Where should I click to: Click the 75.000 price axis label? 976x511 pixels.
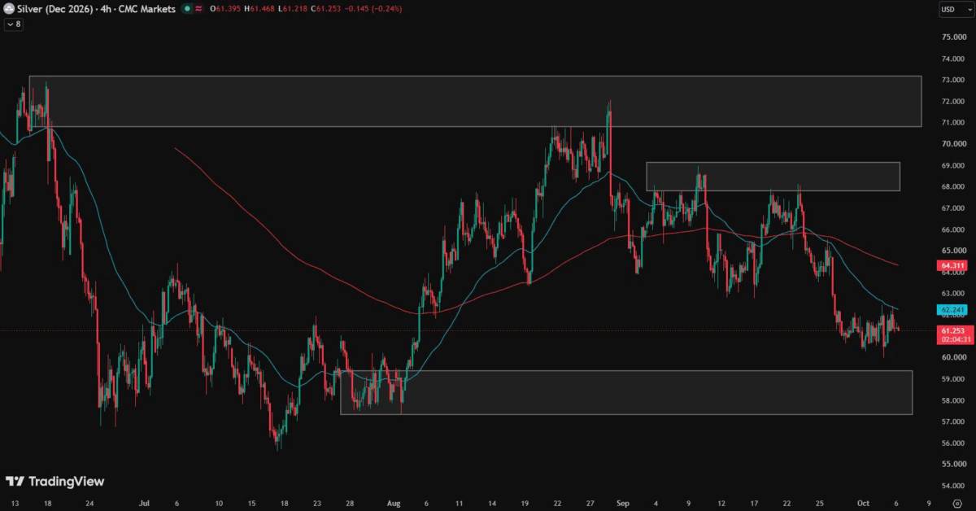point(952,37)
